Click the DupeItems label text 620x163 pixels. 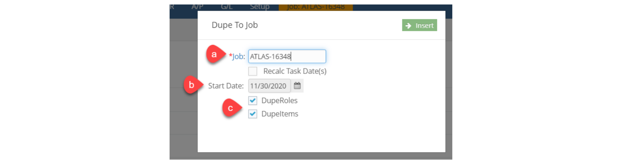coord(280,114)
